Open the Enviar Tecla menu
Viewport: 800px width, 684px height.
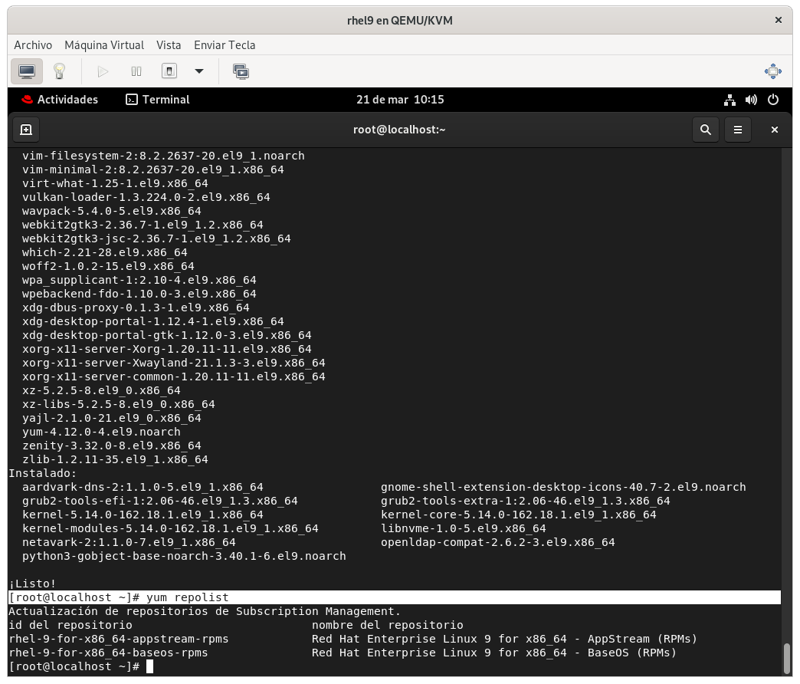point(225,45)
